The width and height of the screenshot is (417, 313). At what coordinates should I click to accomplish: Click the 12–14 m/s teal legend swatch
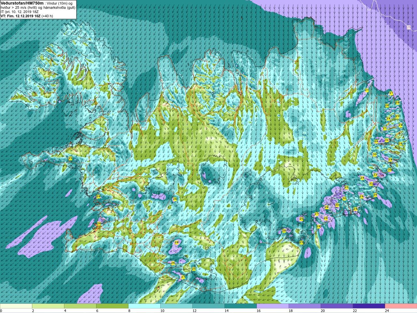(x=208, y=306)
